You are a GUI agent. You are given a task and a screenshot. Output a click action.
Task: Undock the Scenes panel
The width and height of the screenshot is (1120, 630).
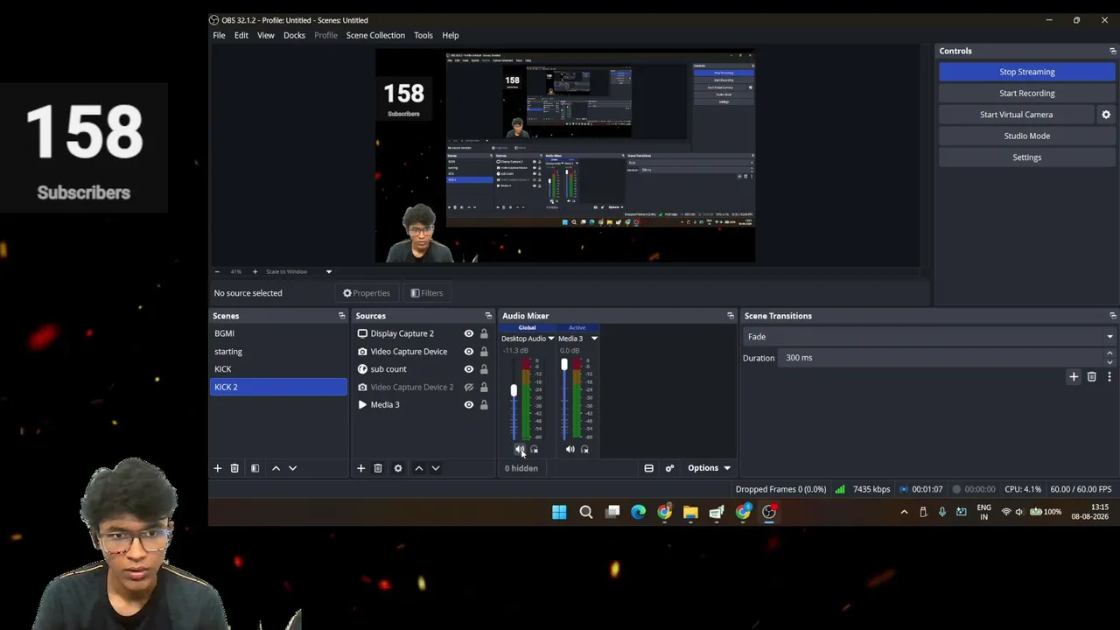pos(341,316)
